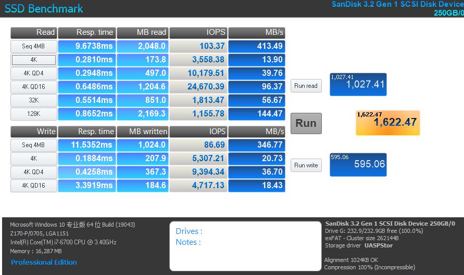Viewport: 464px width, 275px height.
Task: Click the 1,024.0 MB written cell
Action: click(143, 145)
